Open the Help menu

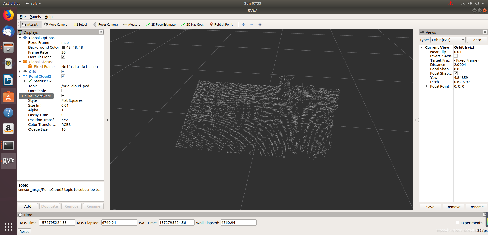point(48,17)
